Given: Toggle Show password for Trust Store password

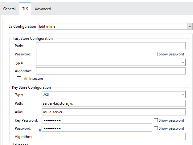Looking at the screenshot, I should pyautogui.click(x=156, y=54).
